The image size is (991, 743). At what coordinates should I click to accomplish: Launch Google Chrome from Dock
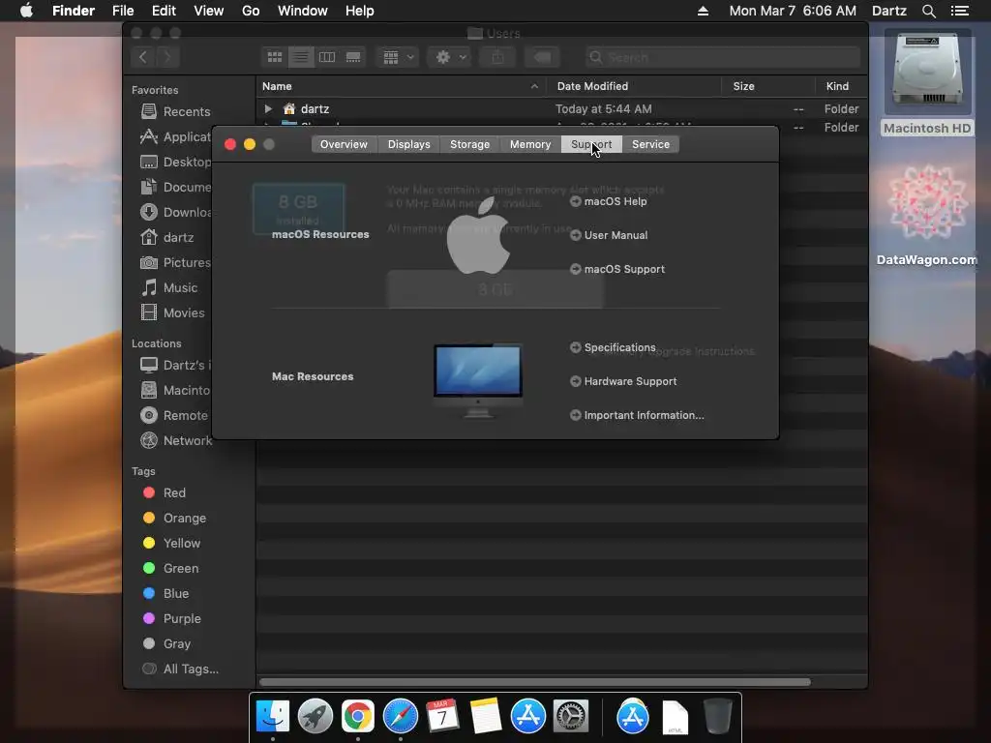coord(358,717)
